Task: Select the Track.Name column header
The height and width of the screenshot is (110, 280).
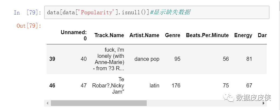Action: pos(109,35)
